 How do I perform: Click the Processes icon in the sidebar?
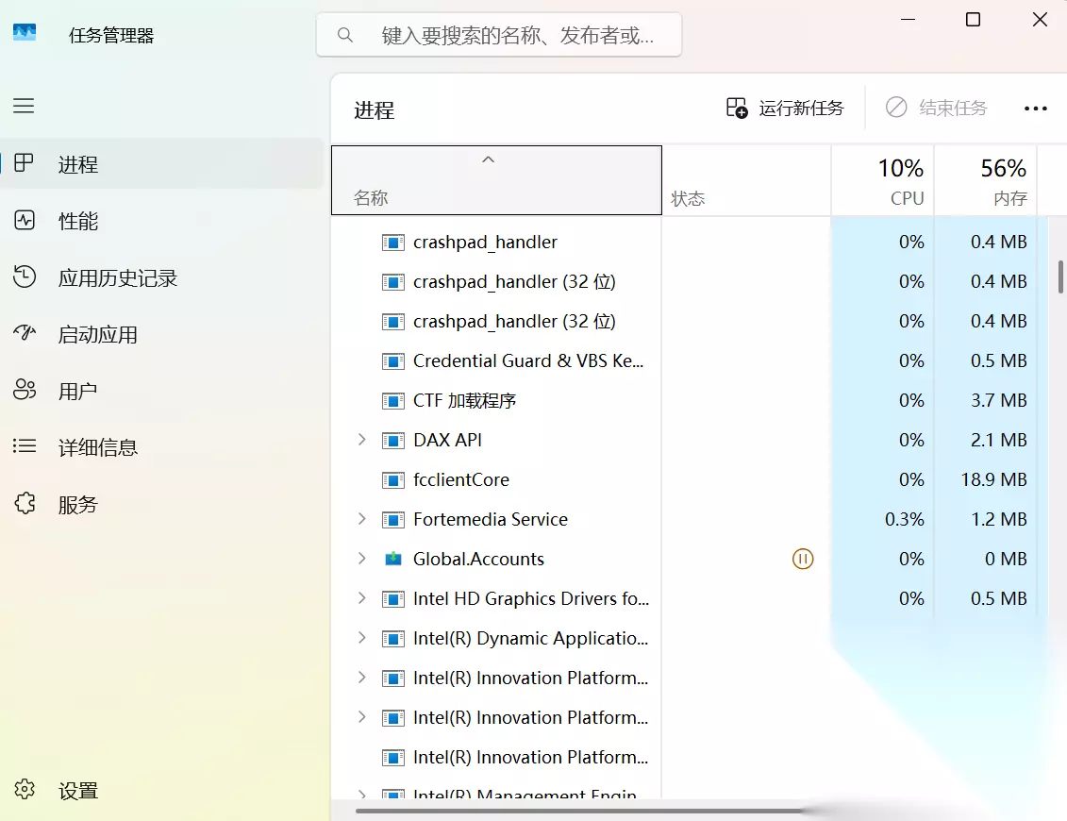point(25,162)
